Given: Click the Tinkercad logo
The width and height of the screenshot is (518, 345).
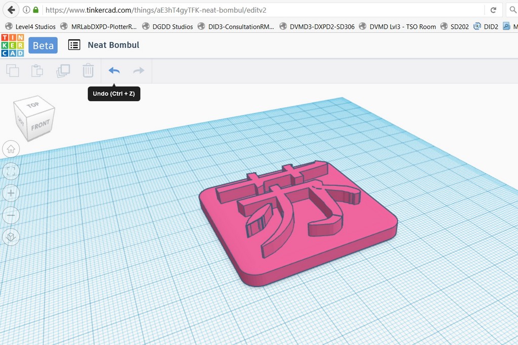Looking at the screenshot, I should 13,45.
